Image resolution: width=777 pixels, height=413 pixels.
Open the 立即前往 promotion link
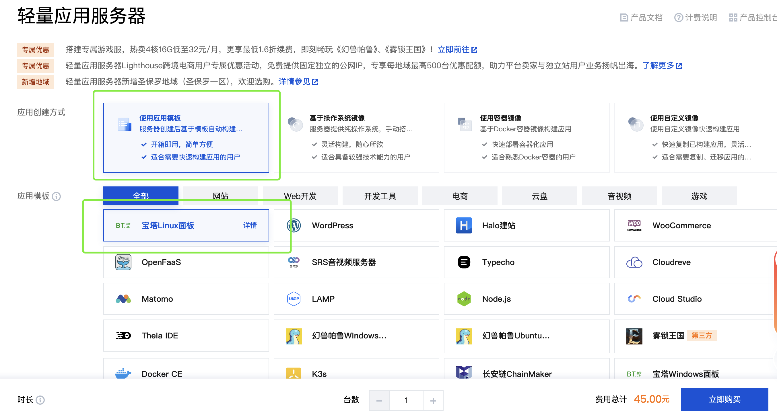pyautogui.click(x=457, y=49)
